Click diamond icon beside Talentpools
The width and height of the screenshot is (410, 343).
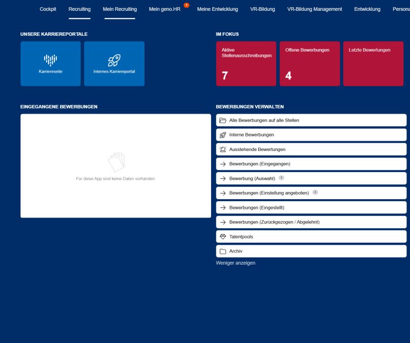(222, 237)
